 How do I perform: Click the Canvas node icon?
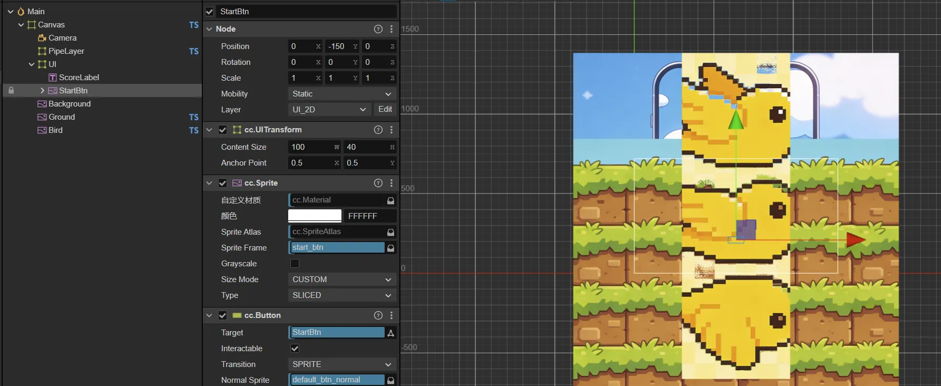point(32,25)
